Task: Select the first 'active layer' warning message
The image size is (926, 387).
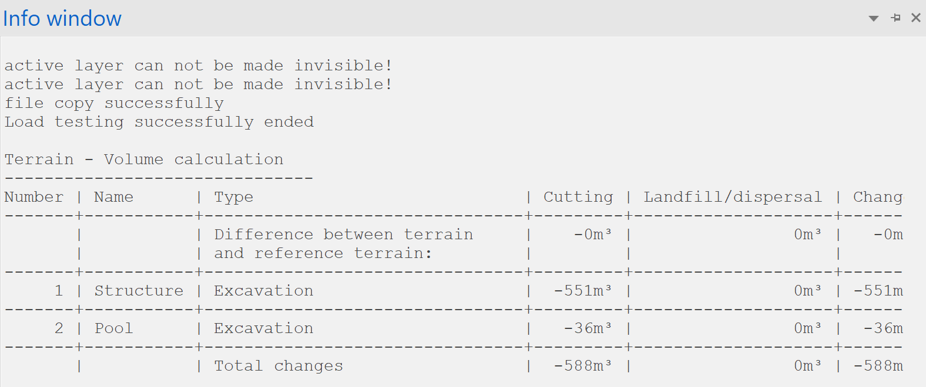Action: (x=198, y=65)
